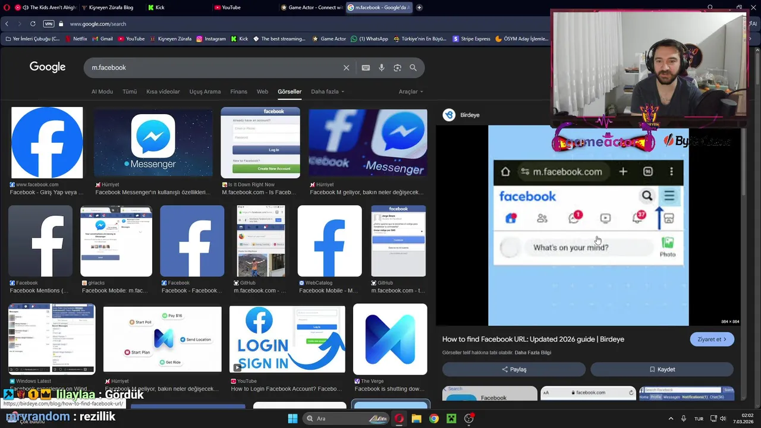
Task: Open the blue Facebook logo thumbnail from www.facebook.com
Action: coord(47,143)
